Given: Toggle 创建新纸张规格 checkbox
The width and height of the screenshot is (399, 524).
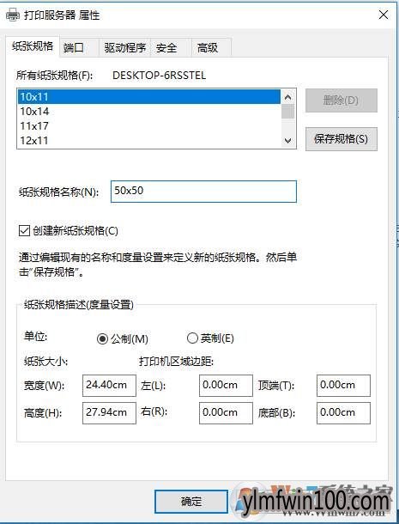Looking at the screenshot, I should (x=24, y=230).
